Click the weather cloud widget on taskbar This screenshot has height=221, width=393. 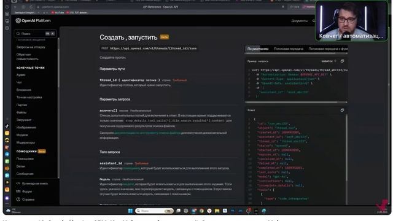click(8, 211)
